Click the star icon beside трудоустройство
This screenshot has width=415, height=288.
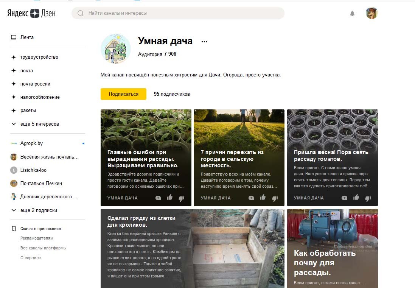tap(14, 57)
